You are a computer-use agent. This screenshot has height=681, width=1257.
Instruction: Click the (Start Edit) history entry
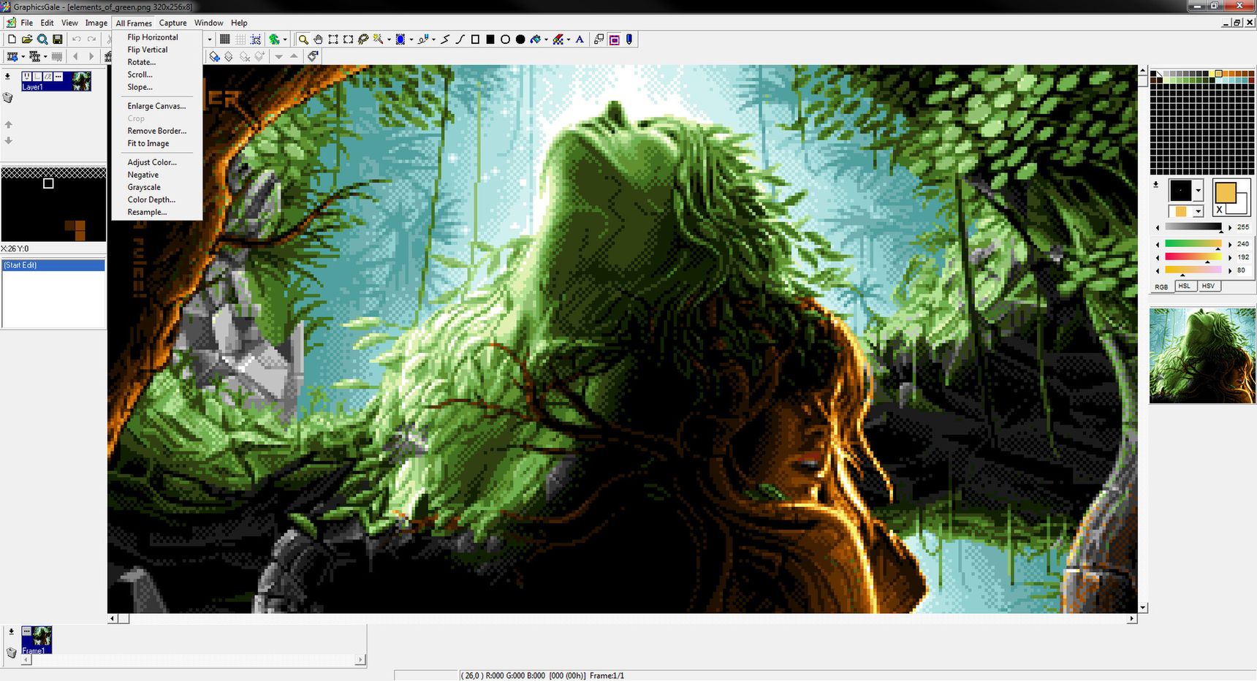53,265
